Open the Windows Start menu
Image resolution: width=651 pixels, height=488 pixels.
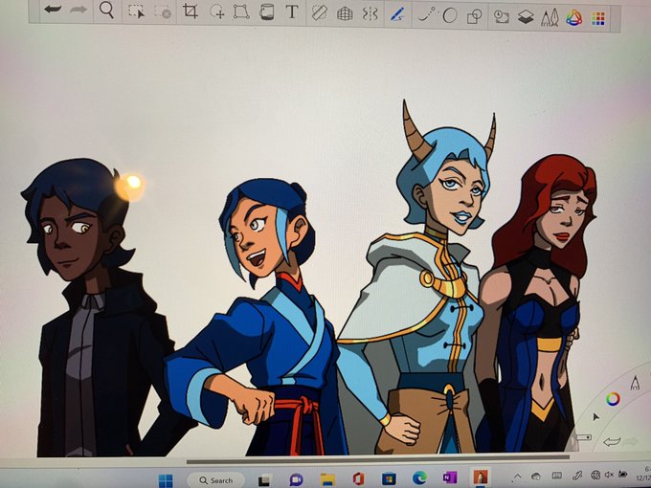[x=166, y=480]
